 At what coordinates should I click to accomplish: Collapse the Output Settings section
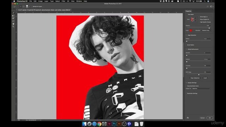(x=186, y=83)
